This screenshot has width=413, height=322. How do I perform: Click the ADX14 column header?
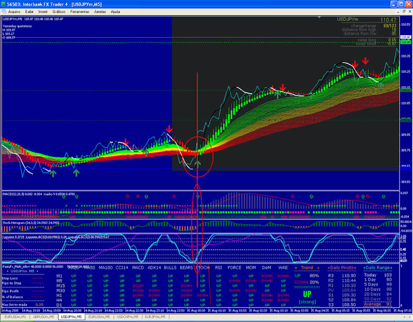pos(154,268)
